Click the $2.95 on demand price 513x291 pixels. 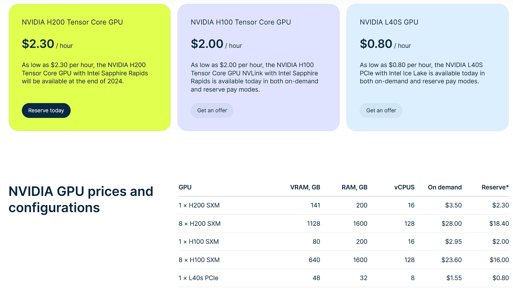click(453, 242)
